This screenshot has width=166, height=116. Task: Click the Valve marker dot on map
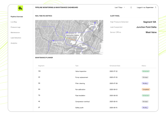[x=95, y=23]
